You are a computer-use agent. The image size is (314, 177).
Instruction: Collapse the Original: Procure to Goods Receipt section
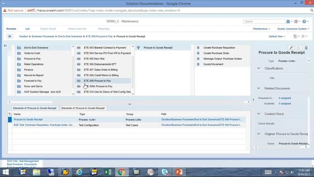[x=259, y=134]
